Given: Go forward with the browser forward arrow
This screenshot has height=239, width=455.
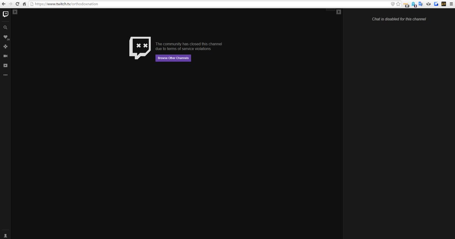Looking at the screenshot, I should click(11, 4).
